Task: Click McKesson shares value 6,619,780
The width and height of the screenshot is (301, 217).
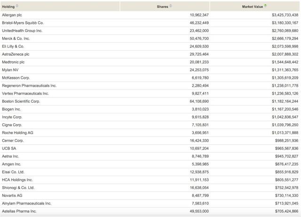Action: [x=200, y=78]
